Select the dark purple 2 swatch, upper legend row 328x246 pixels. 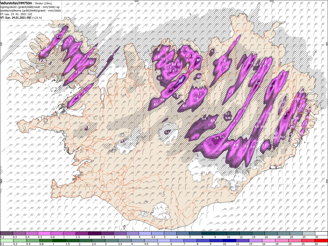[94, 233]
